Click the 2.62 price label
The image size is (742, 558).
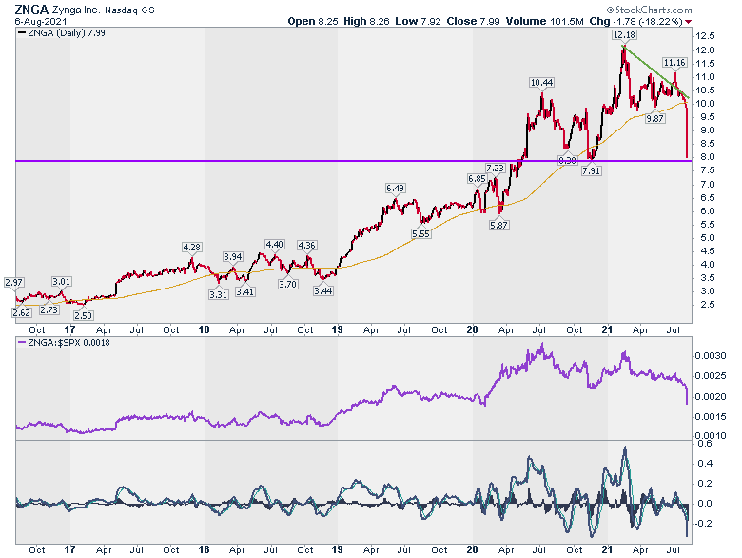click(x=22, y=312)
